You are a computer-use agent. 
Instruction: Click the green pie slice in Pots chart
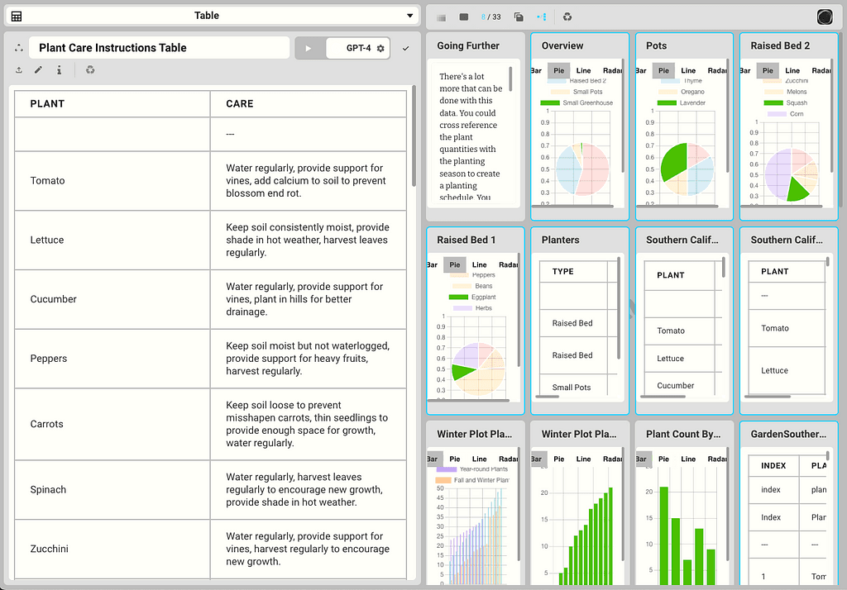click(x=673, y=160)
